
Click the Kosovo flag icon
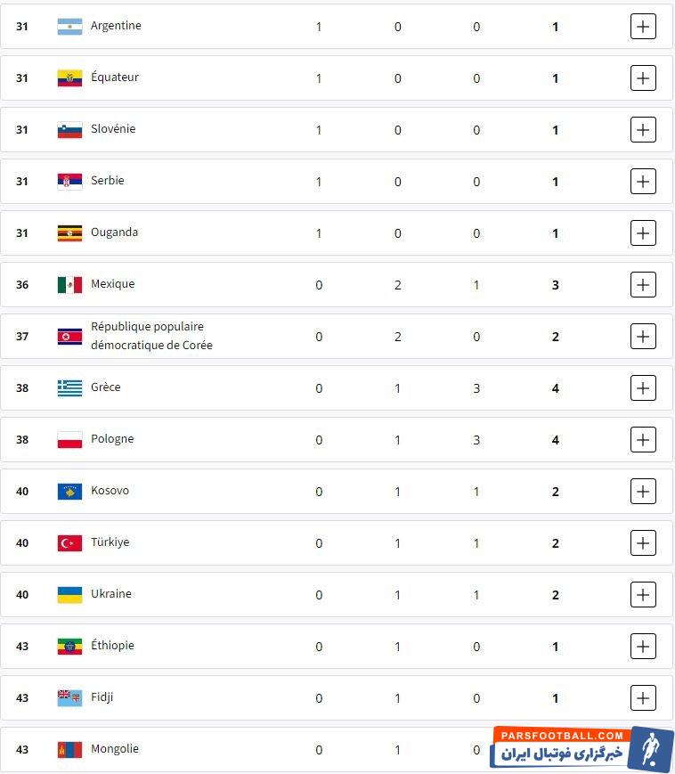(x=69, y=492)
